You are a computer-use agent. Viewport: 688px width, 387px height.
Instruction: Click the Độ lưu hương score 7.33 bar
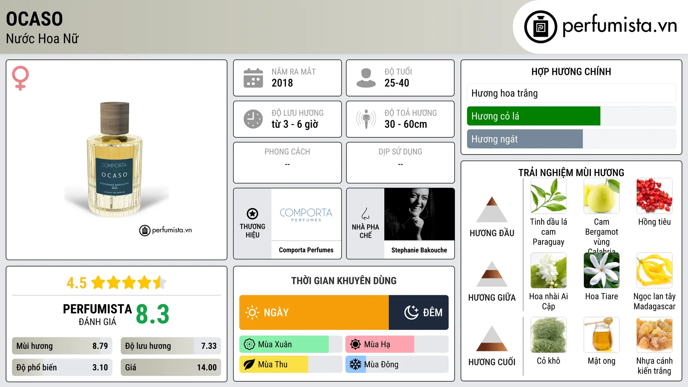coord(171,346)
